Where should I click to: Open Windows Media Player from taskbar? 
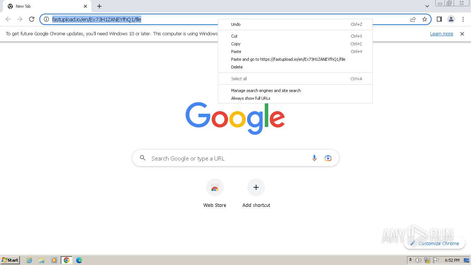(54, 260)
